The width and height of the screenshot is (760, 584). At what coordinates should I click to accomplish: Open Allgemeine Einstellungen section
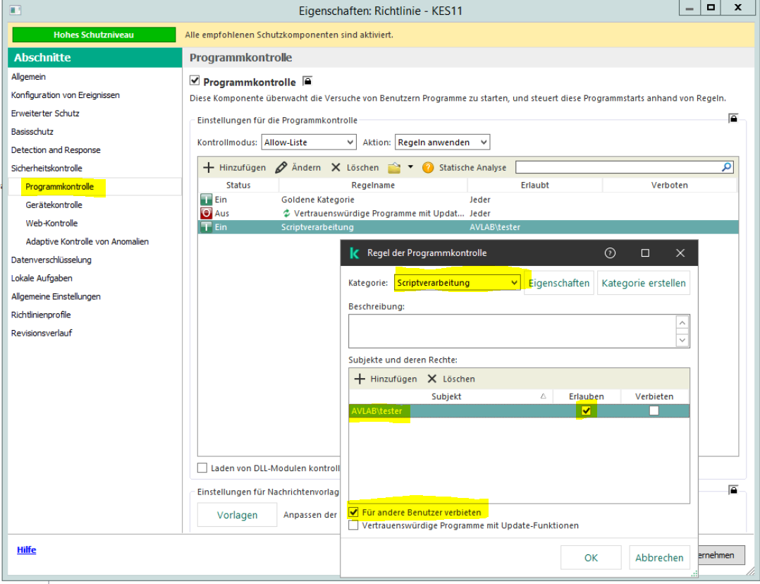pyautogui.click(x=56, y=296)
